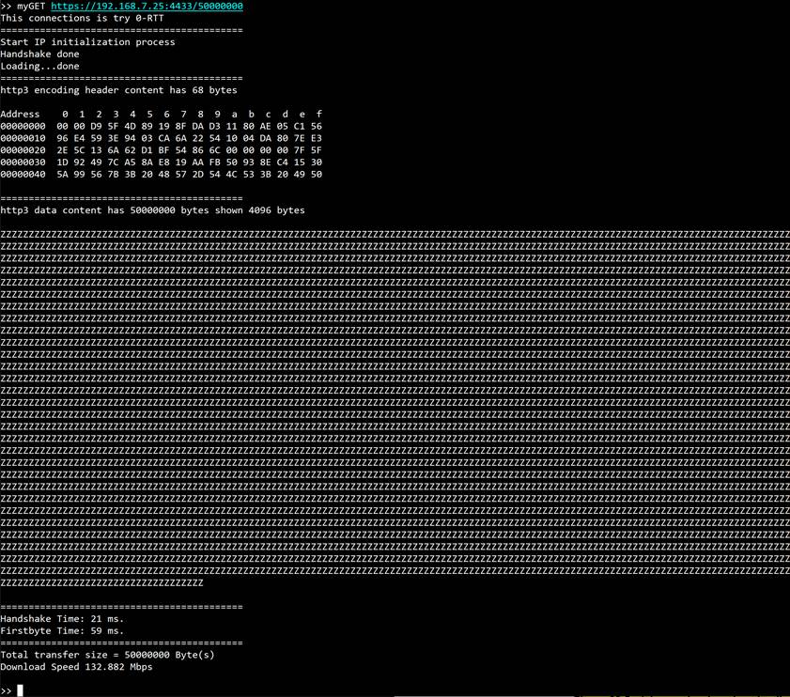Click 'http3 encoding header content has 68 bytes'

click(x=119, y=90)
